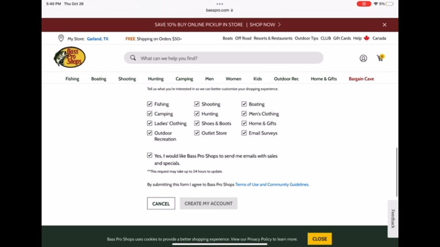Viewport: 440px width, 247px height.
Task: Open the Help link
Action: coord(357,38)
